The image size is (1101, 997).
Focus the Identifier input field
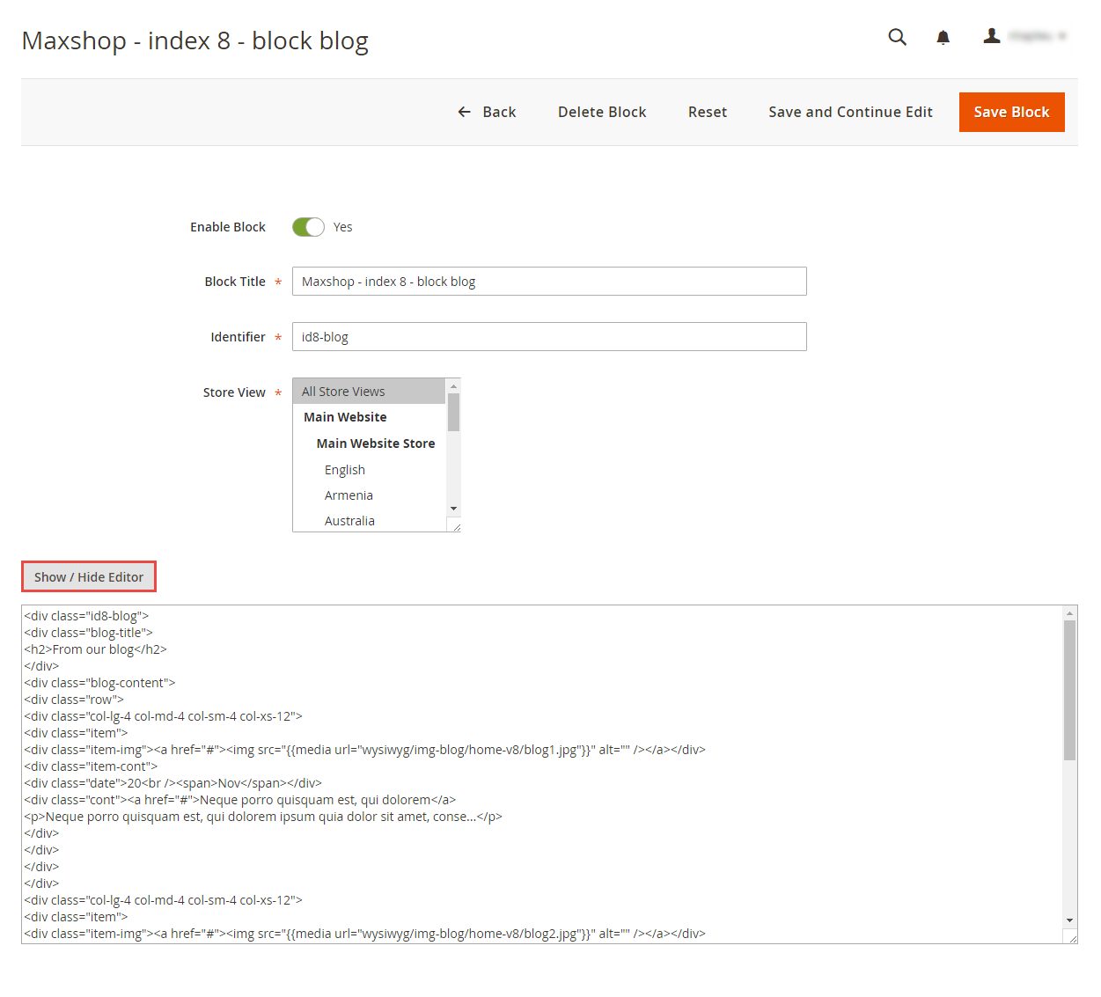549,337
